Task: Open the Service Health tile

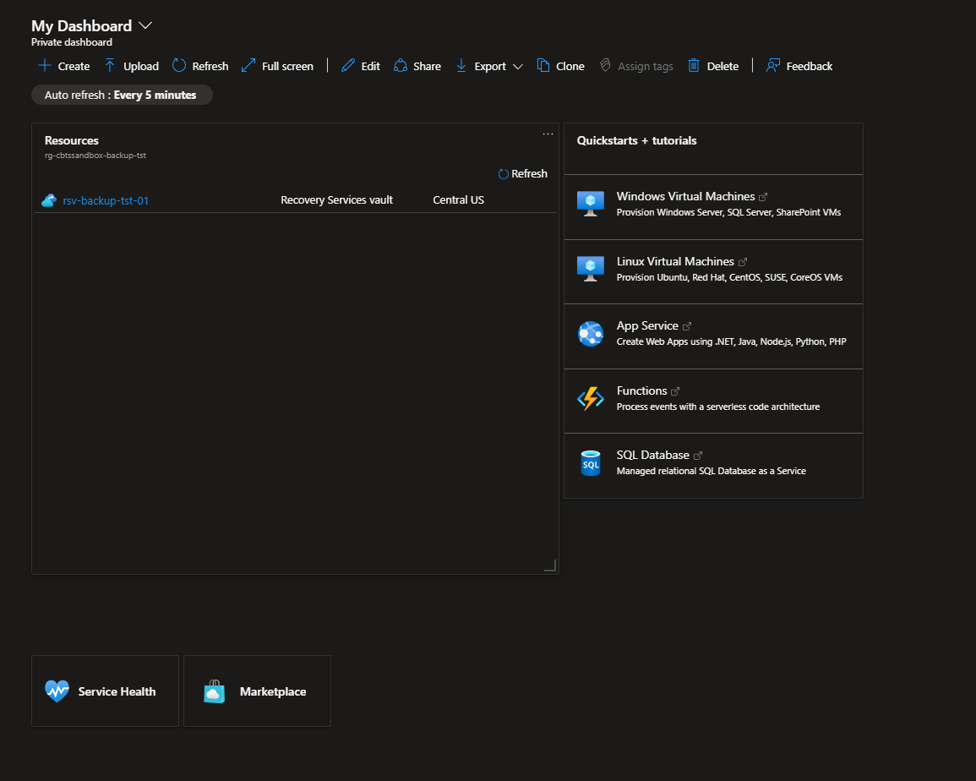Action: (x=105, y=691)
